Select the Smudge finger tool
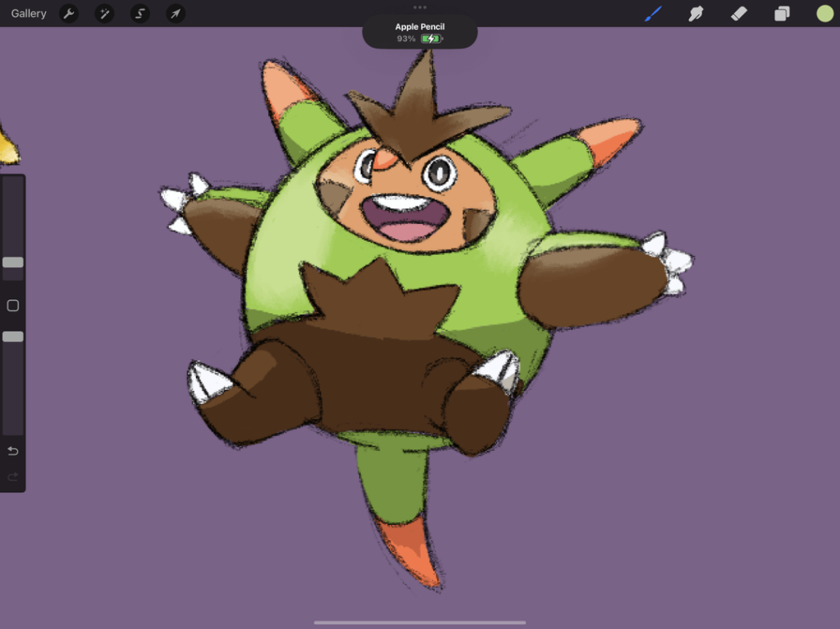The width and height of the screenshot is (840, 629). [x=696, y=13]
